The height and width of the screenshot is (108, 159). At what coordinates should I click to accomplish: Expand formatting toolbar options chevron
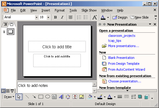point(155,17)
